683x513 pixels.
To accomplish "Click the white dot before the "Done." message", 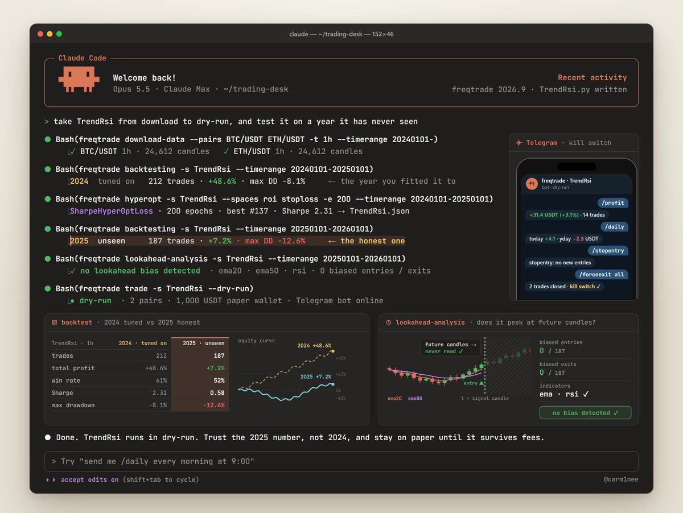I will tap(47, 437).
